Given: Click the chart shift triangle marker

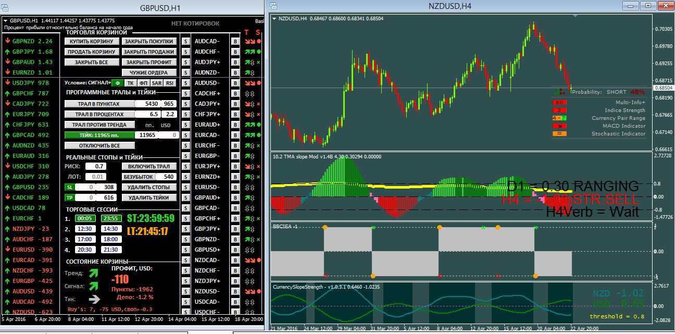Looking at the screenshot, I should pos(575,16).
